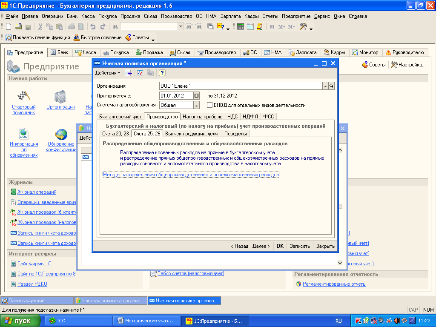
Task: Expand the toolbar options arrow after Советы
Action: [153, 40]
